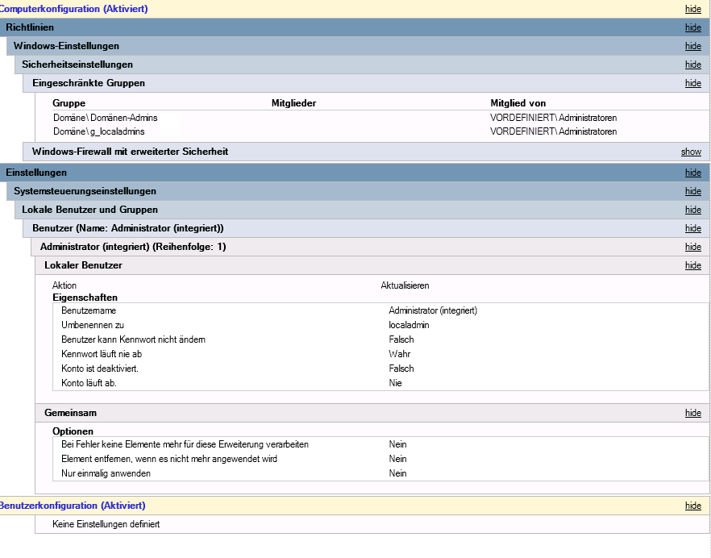711x558 pixels.
Task: Click Administrator (integriert) (Reihenfolge: 1) header
Action: [370, 247]
